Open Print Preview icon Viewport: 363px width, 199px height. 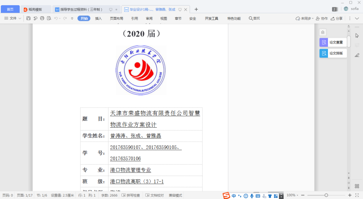pyautogui.click(x=49, y=18)
